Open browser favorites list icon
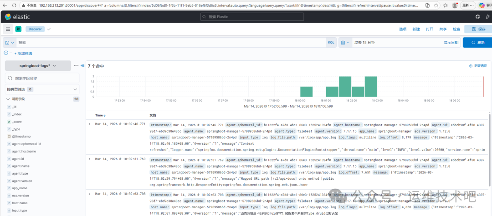The width and height of the screenshot is (492, 216). coord(446,5)
